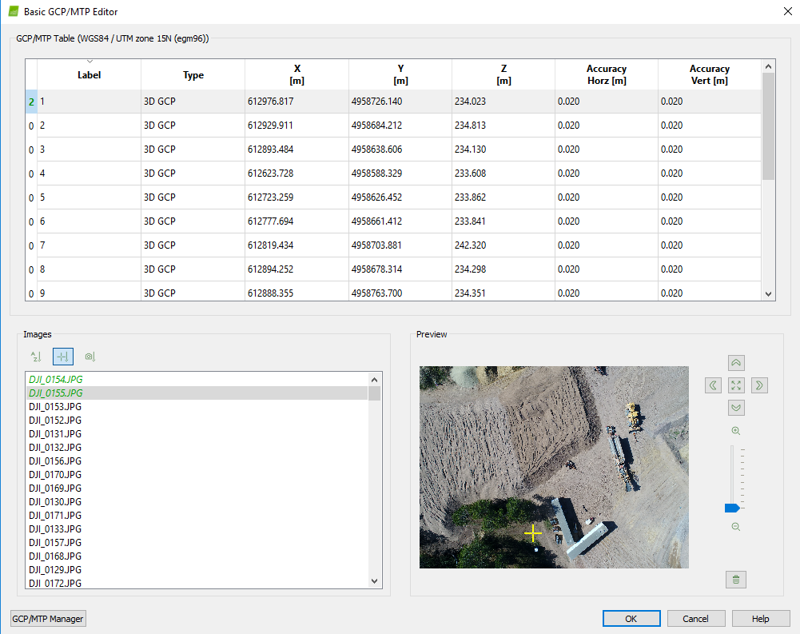The image size is (800, 634).
Task: Click X value 612929.911 of GCP 2
Action: coord(297,125)
